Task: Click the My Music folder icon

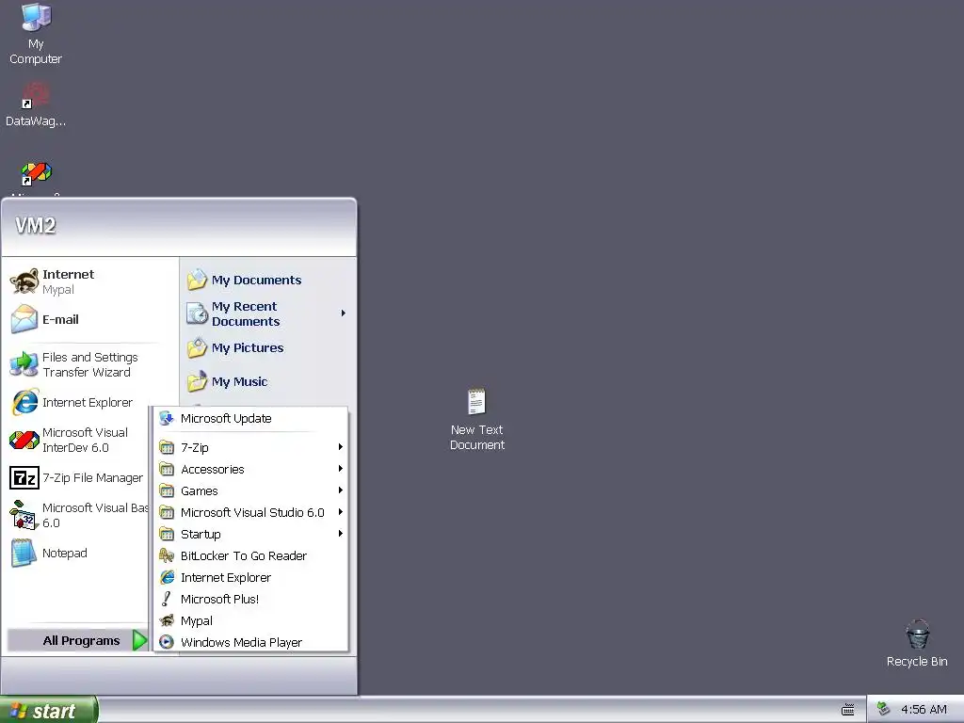Action: pyautogui.click(x=197, y=382)
